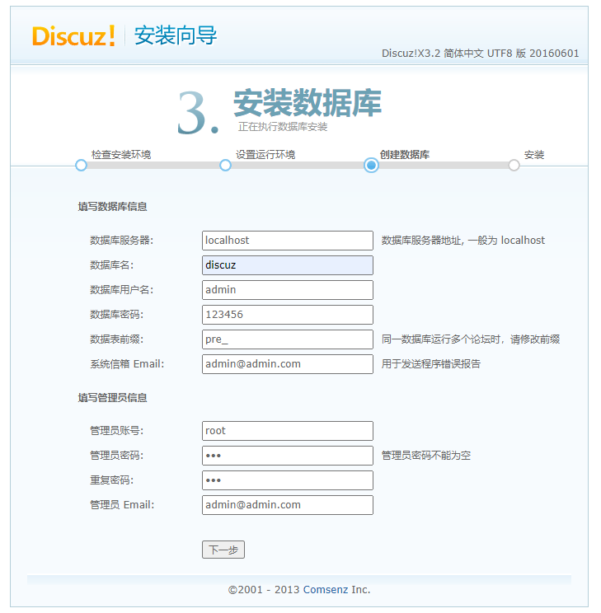This screenshot has height=613, width=601.
Task: Click the hint 数据库服务器地址, 一般为 localhost
Action: coord(463,241)
